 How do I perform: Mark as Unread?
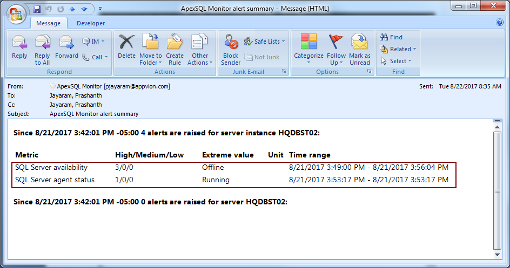click(x=360, y=49)
